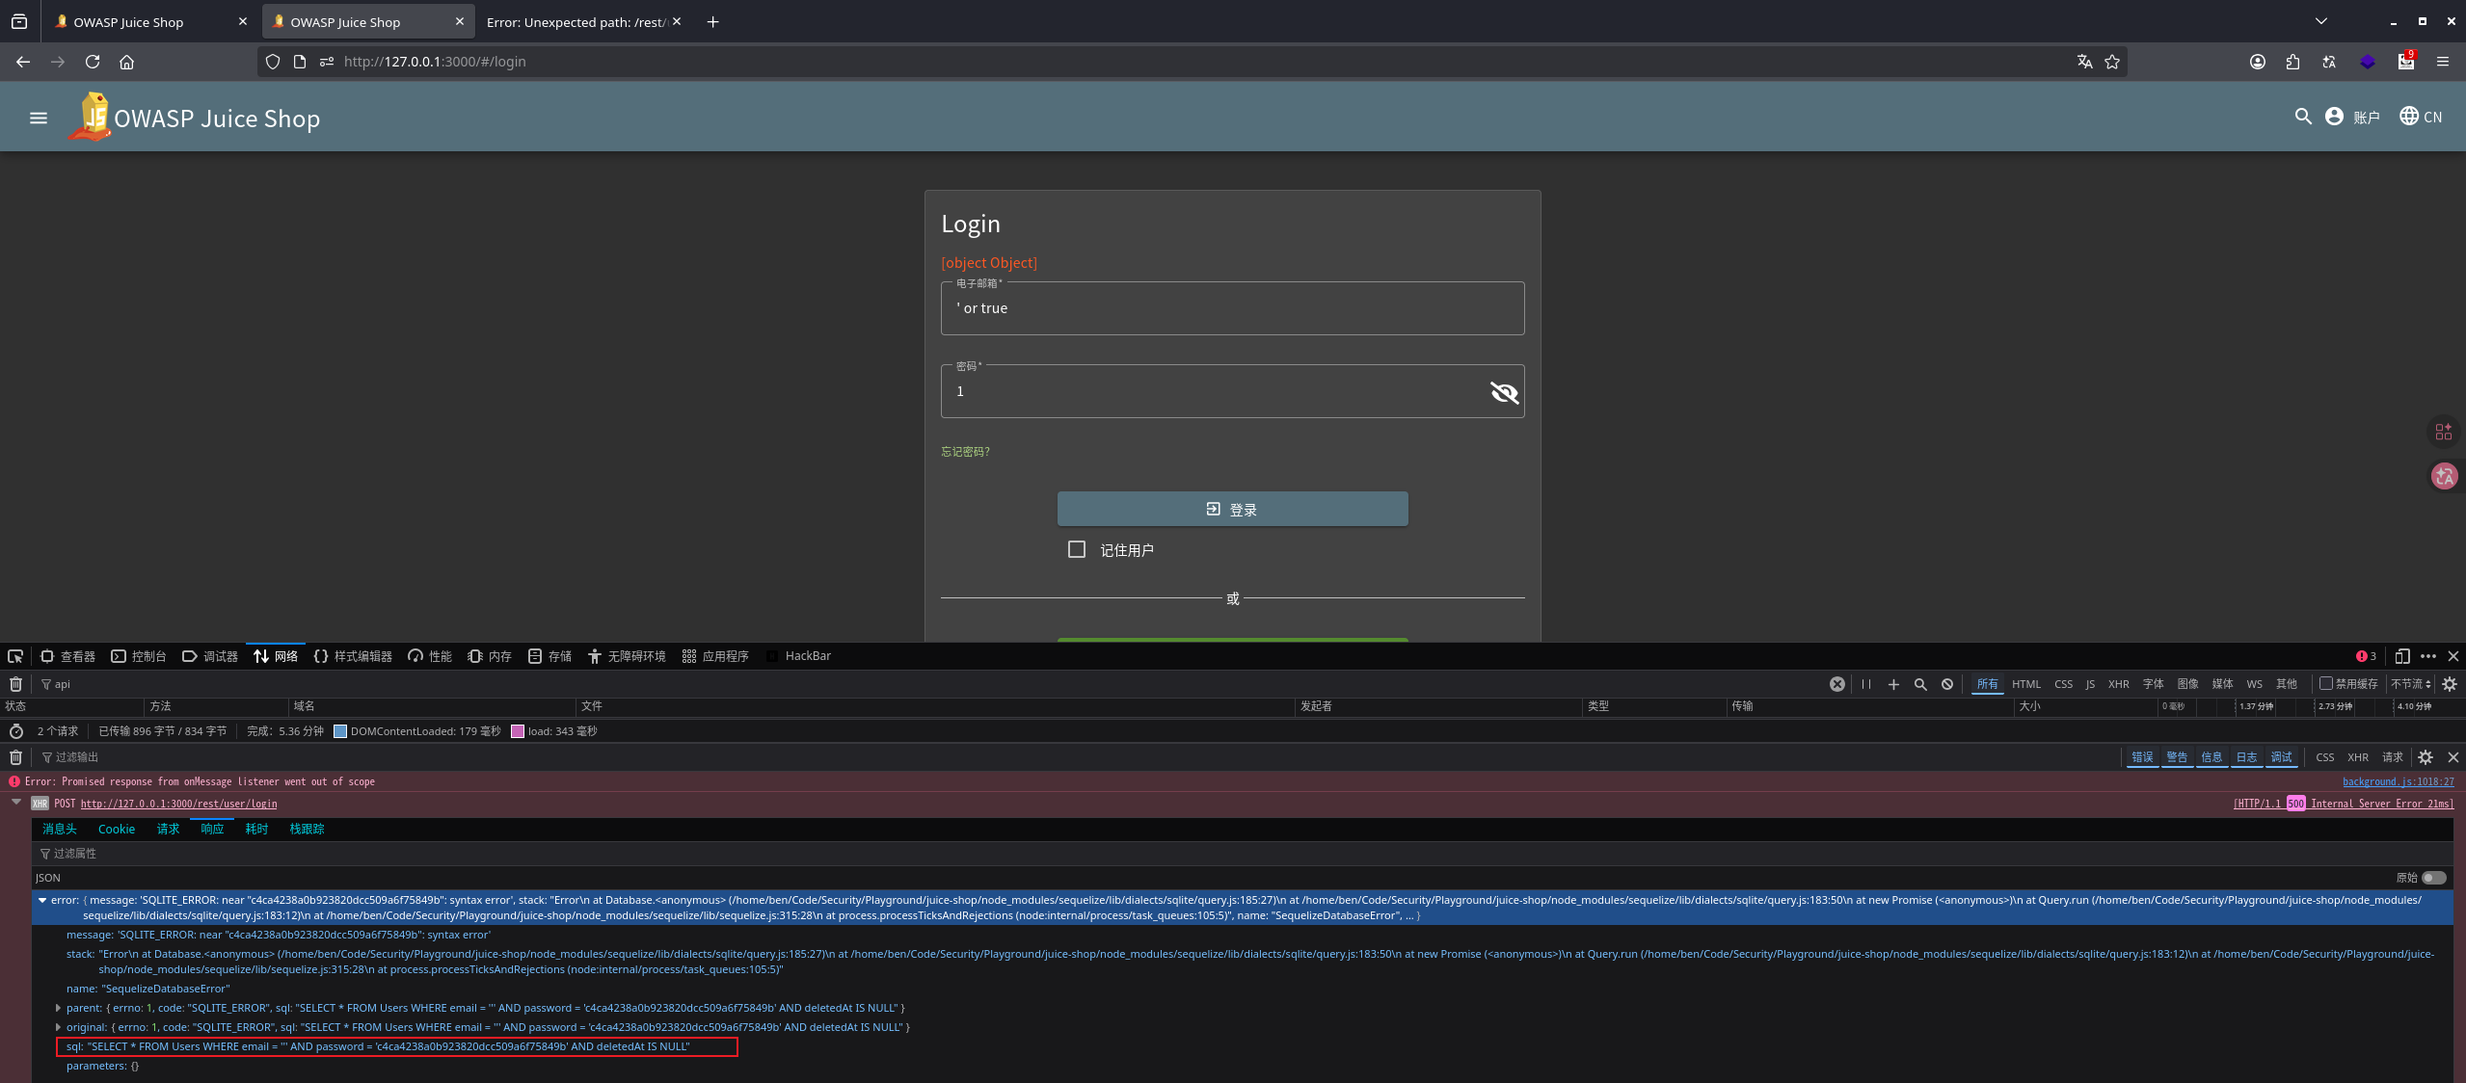Bookmark this page with the star icon

(2112, 62)
